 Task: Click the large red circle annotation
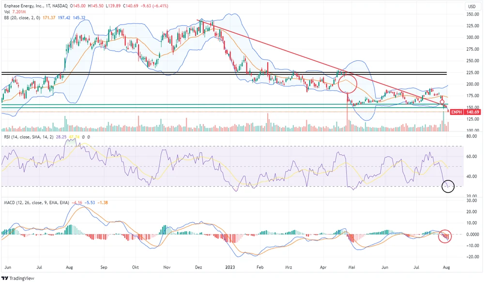(348, 84)
